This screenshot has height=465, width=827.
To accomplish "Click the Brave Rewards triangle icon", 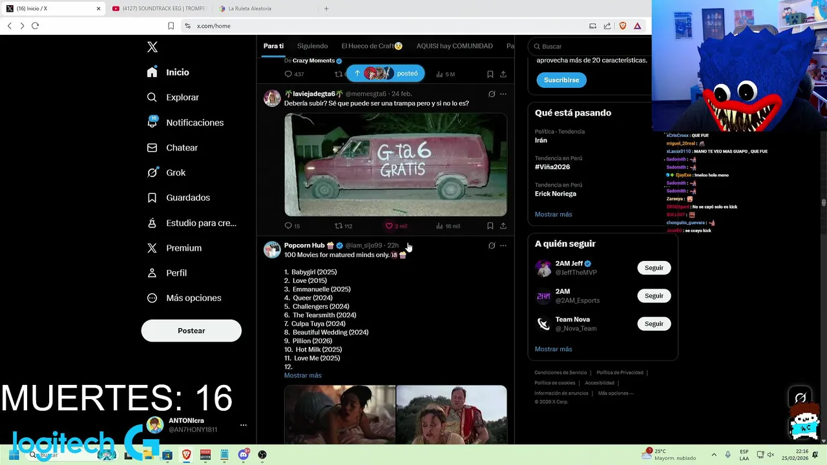I will tap(637, 26).
